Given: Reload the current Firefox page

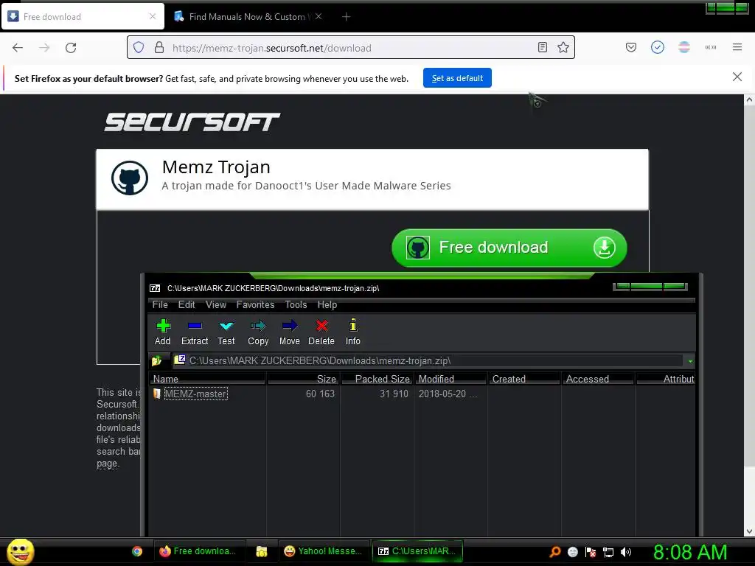Looking at the screenshot, I should [x=71, y=47].
